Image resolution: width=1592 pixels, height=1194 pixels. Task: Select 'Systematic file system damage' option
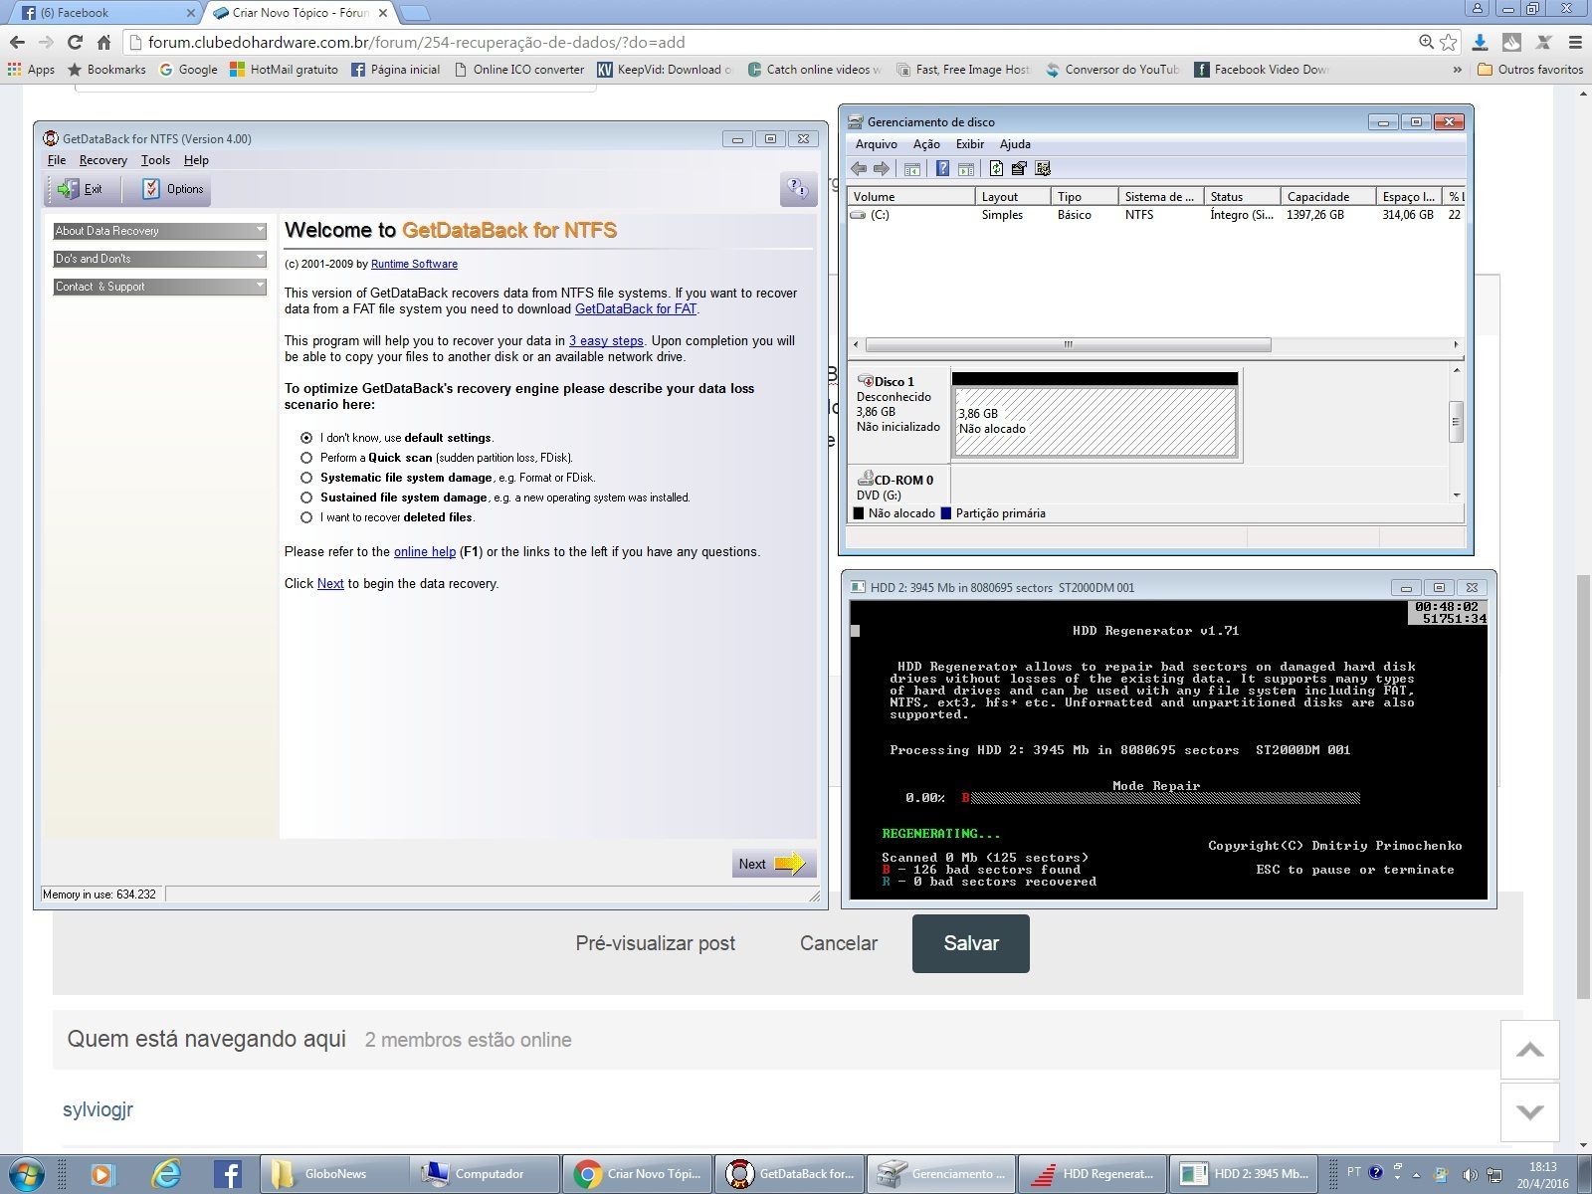pos(306,478)
